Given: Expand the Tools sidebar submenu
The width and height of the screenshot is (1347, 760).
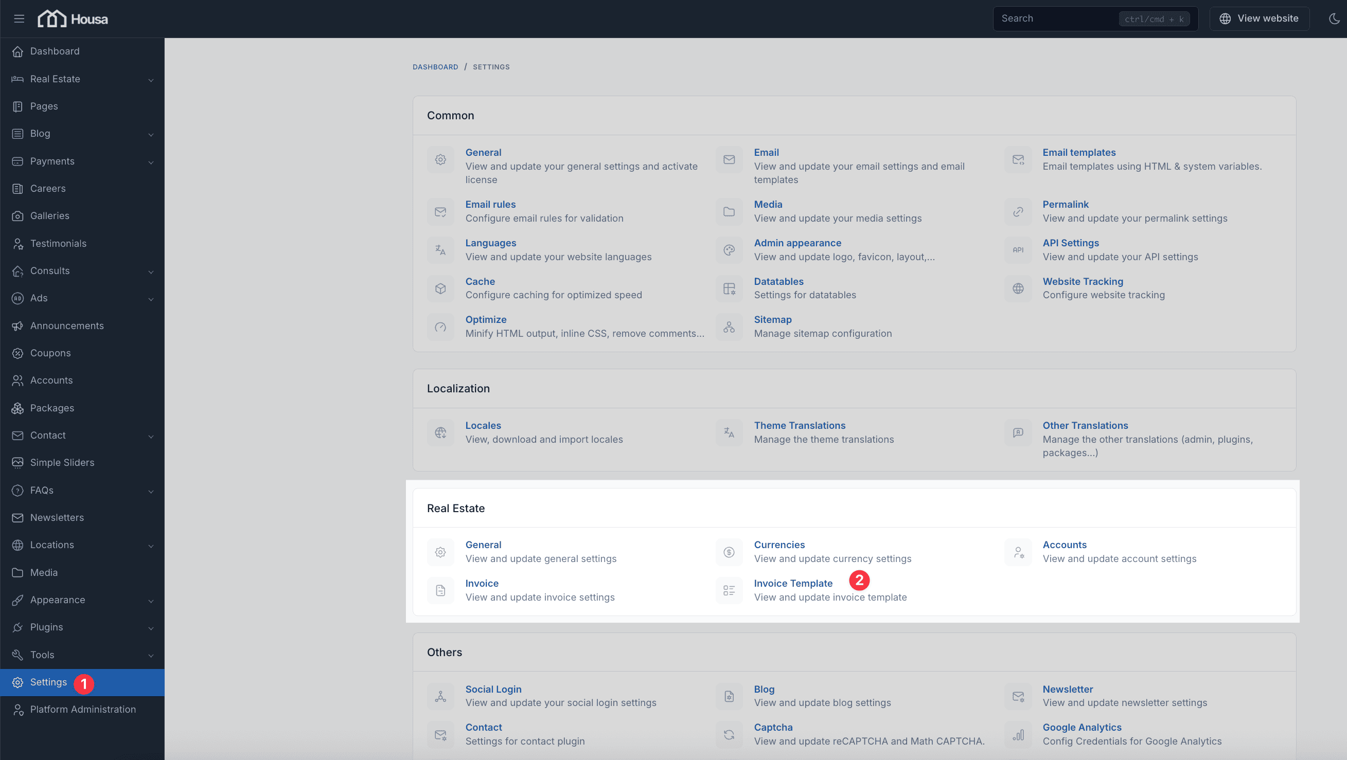Looking at the screenshot, I should click(x=82, y=655).
